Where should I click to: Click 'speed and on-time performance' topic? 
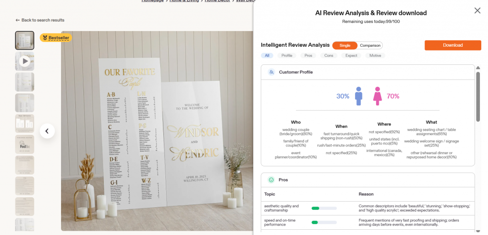[x=280, y=223]
